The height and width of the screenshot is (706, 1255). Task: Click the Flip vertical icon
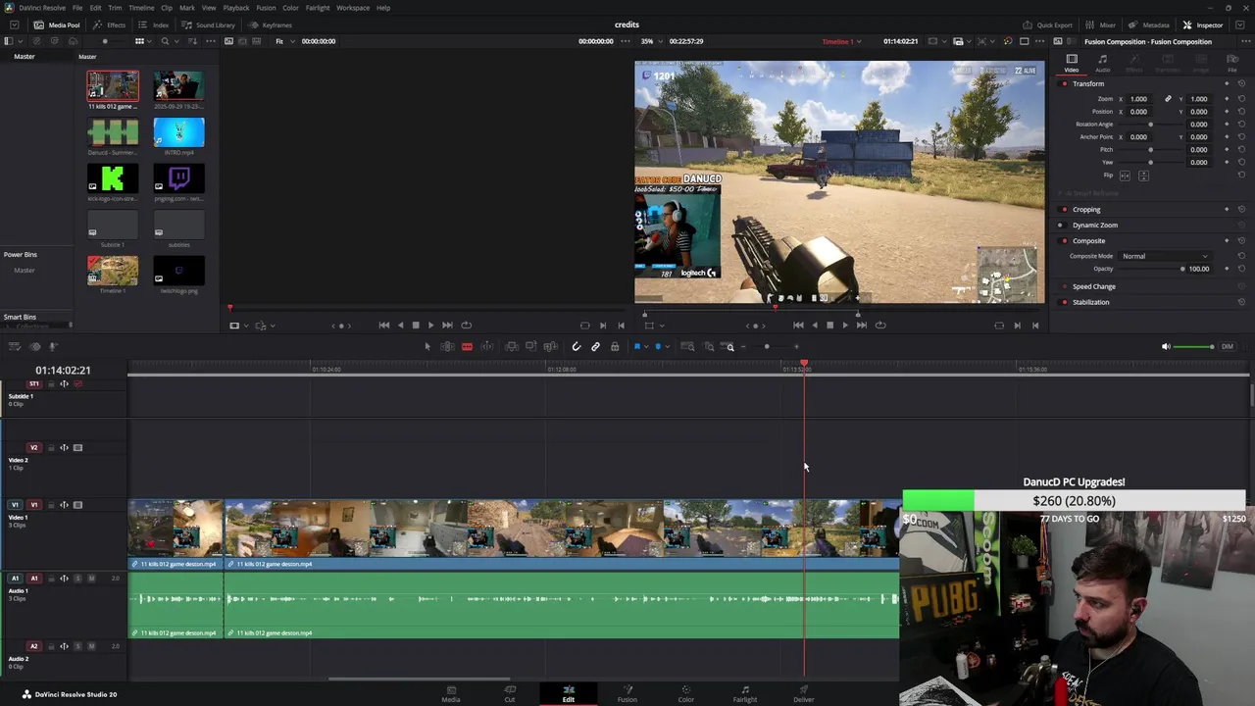pyautogui.click(x=1143, y=176)
